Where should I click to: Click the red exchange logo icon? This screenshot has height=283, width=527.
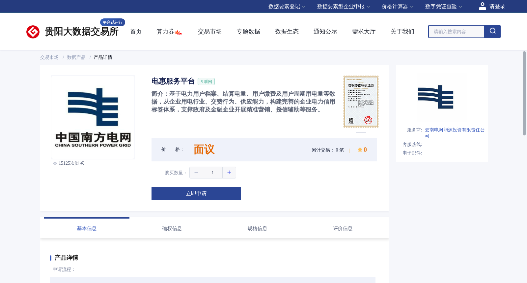click(x=33, y=32)
